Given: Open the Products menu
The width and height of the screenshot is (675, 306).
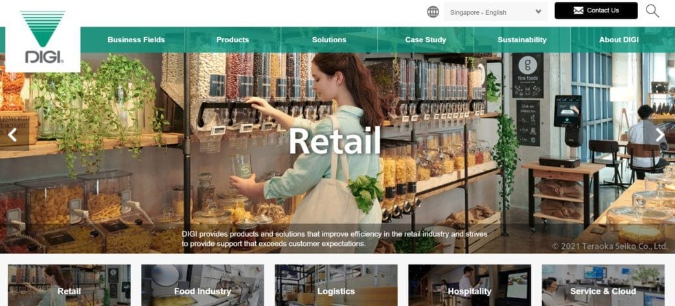Looking at the screenshot, I should pos(233,40).
